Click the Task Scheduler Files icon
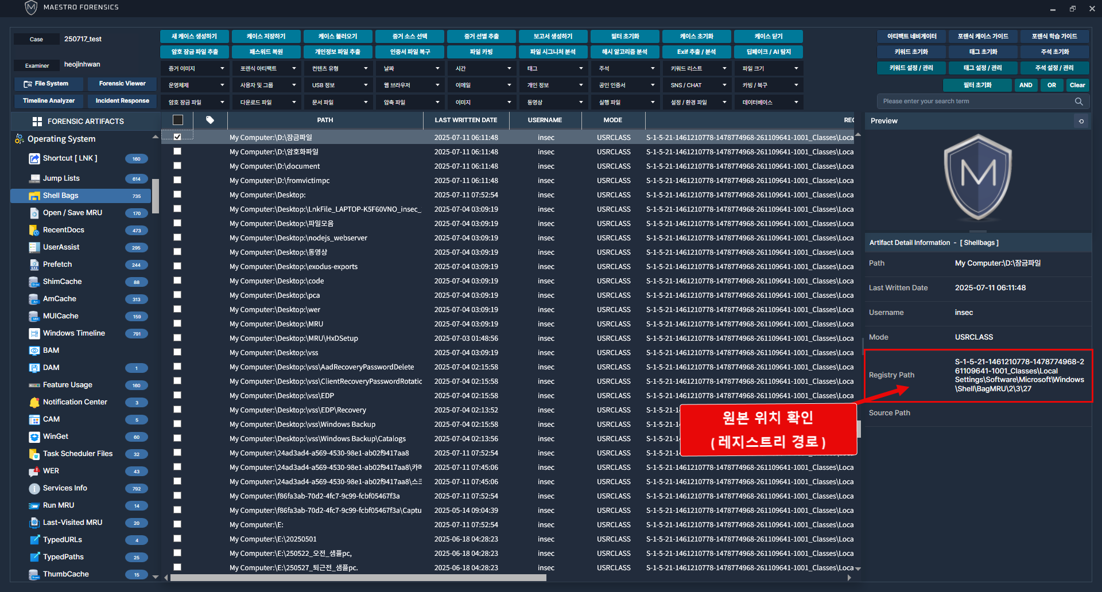Screen dimensions: 1102x592 [34, 454]
